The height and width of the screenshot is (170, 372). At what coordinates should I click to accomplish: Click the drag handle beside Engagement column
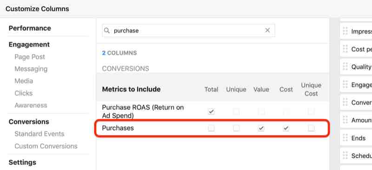point(345,85)
